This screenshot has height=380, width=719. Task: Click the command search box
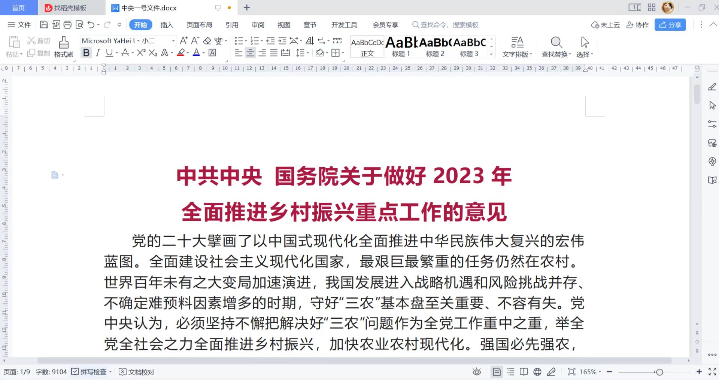click(446, 25)
